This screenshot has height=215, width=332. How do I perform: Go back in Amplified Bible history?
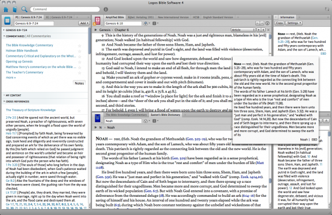(x=258, y=24)
